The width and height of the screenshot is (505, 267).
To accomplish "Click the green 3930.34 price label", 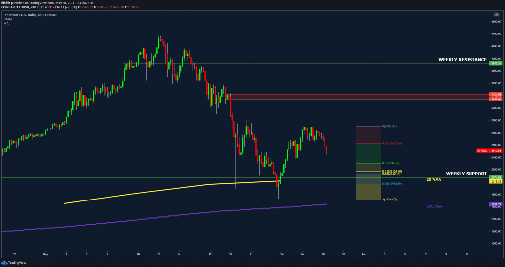I will (496, 63).
